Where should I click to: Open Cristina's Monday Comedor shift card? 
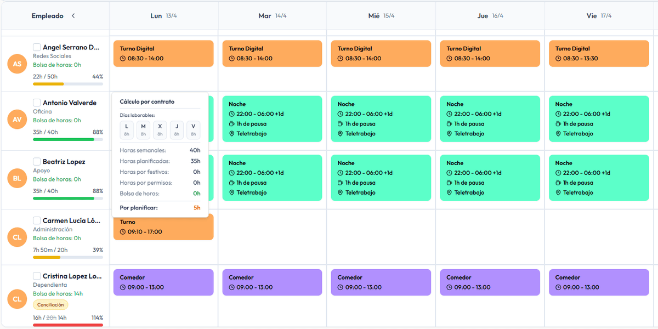pos(163,282)
